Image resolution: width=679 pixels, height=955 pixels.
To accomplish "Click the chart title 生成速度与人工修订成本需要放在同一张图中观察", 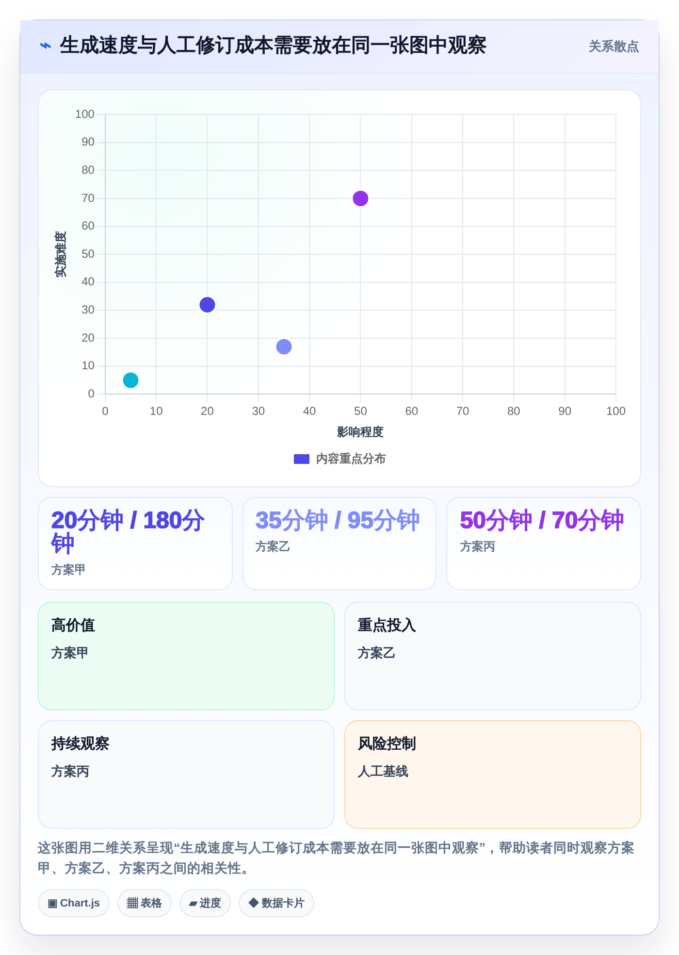I will (273, 46).
